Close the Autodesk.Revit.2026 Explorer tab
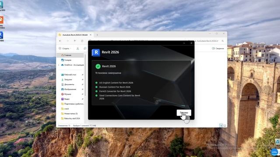 pyautogui.click(x=91, y=35)
